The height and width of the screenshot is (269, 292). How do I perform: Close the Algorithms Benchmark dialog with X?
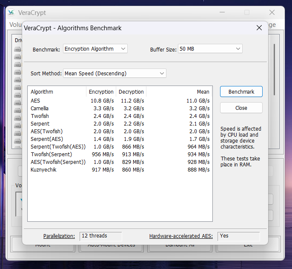(x=259, y=28)
